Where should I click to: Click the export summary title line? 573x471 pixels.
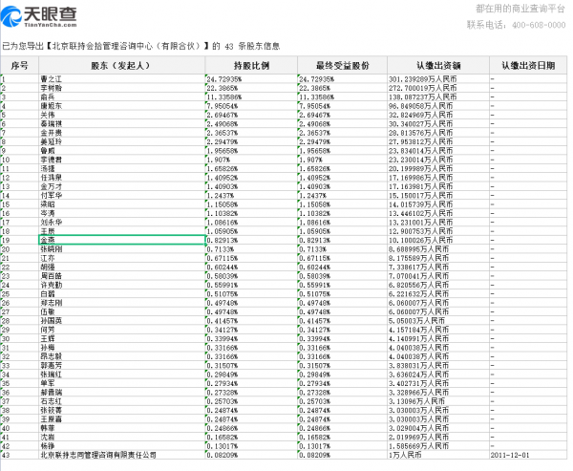point(141,46)
